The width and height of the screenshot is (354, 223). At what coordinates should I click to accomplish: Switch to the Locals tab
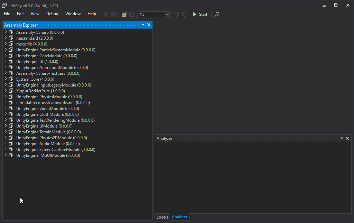tap(162, 217)
